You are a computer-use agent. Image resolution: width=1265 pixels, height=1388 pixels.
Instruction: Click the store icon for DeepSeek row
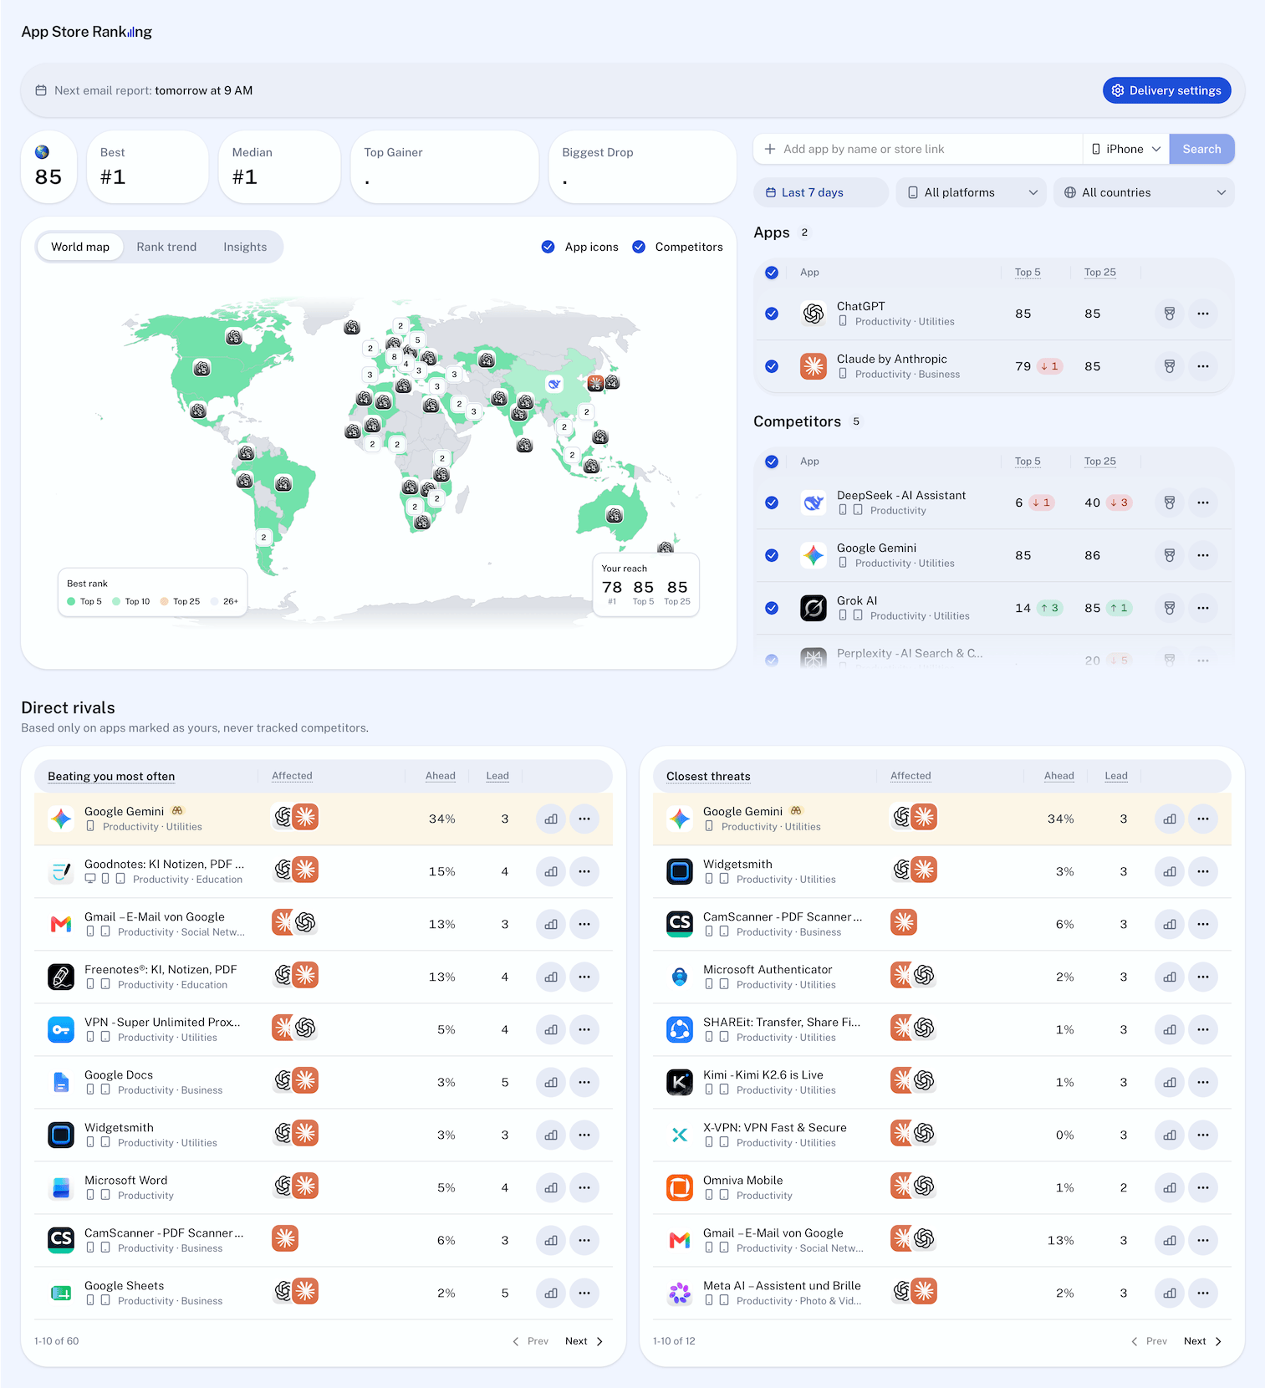pos(1169,503)
